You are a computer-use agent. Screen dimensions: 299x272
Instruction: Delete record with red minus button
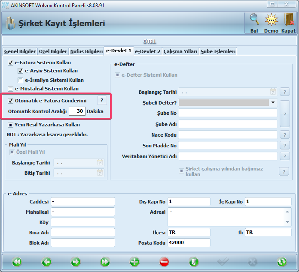(164, 262)
